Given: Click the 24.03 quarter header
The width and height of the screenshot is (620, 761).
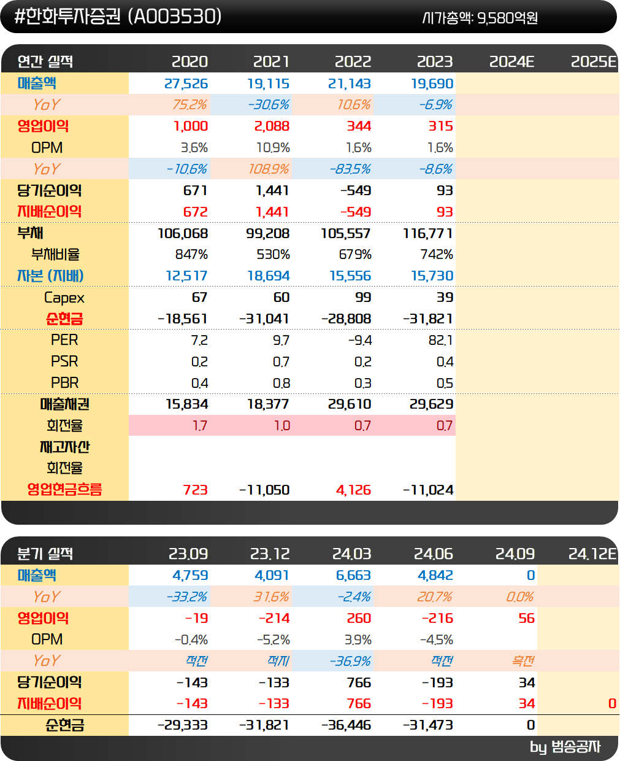Looking at the screenshot, I should (351, 554).
